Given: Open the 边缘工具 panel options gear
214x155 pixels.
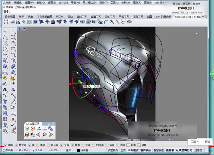Looking at the screenshot, I should coord(49,124).
